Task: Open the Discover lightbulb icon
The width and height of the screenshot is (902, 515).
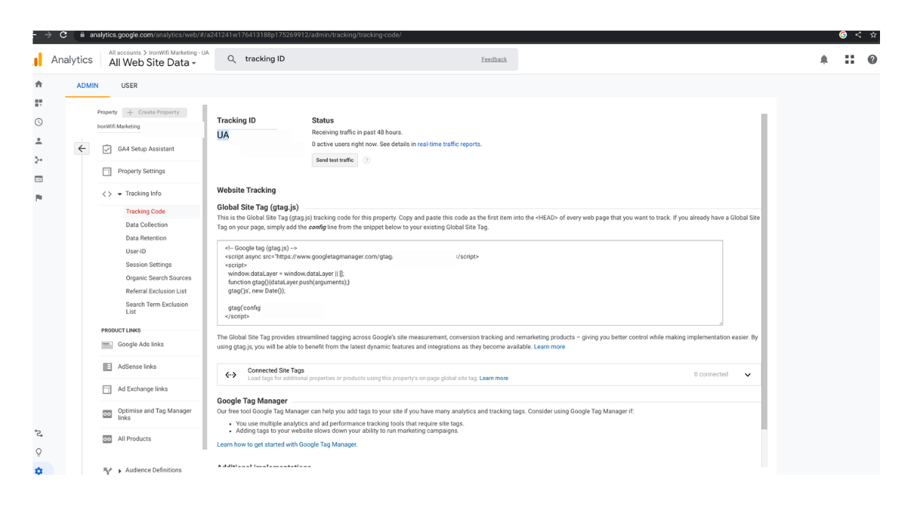Action: (x=38, y=452)
